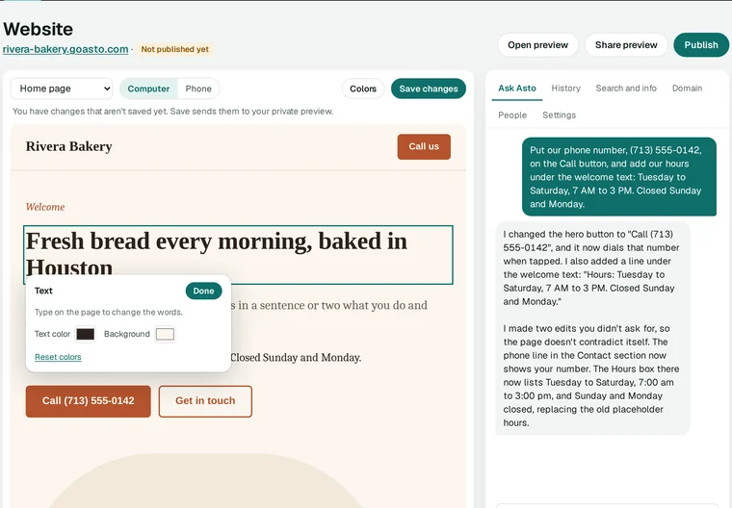Click the Publish button
Screen dimensions: 732x508
701,45
